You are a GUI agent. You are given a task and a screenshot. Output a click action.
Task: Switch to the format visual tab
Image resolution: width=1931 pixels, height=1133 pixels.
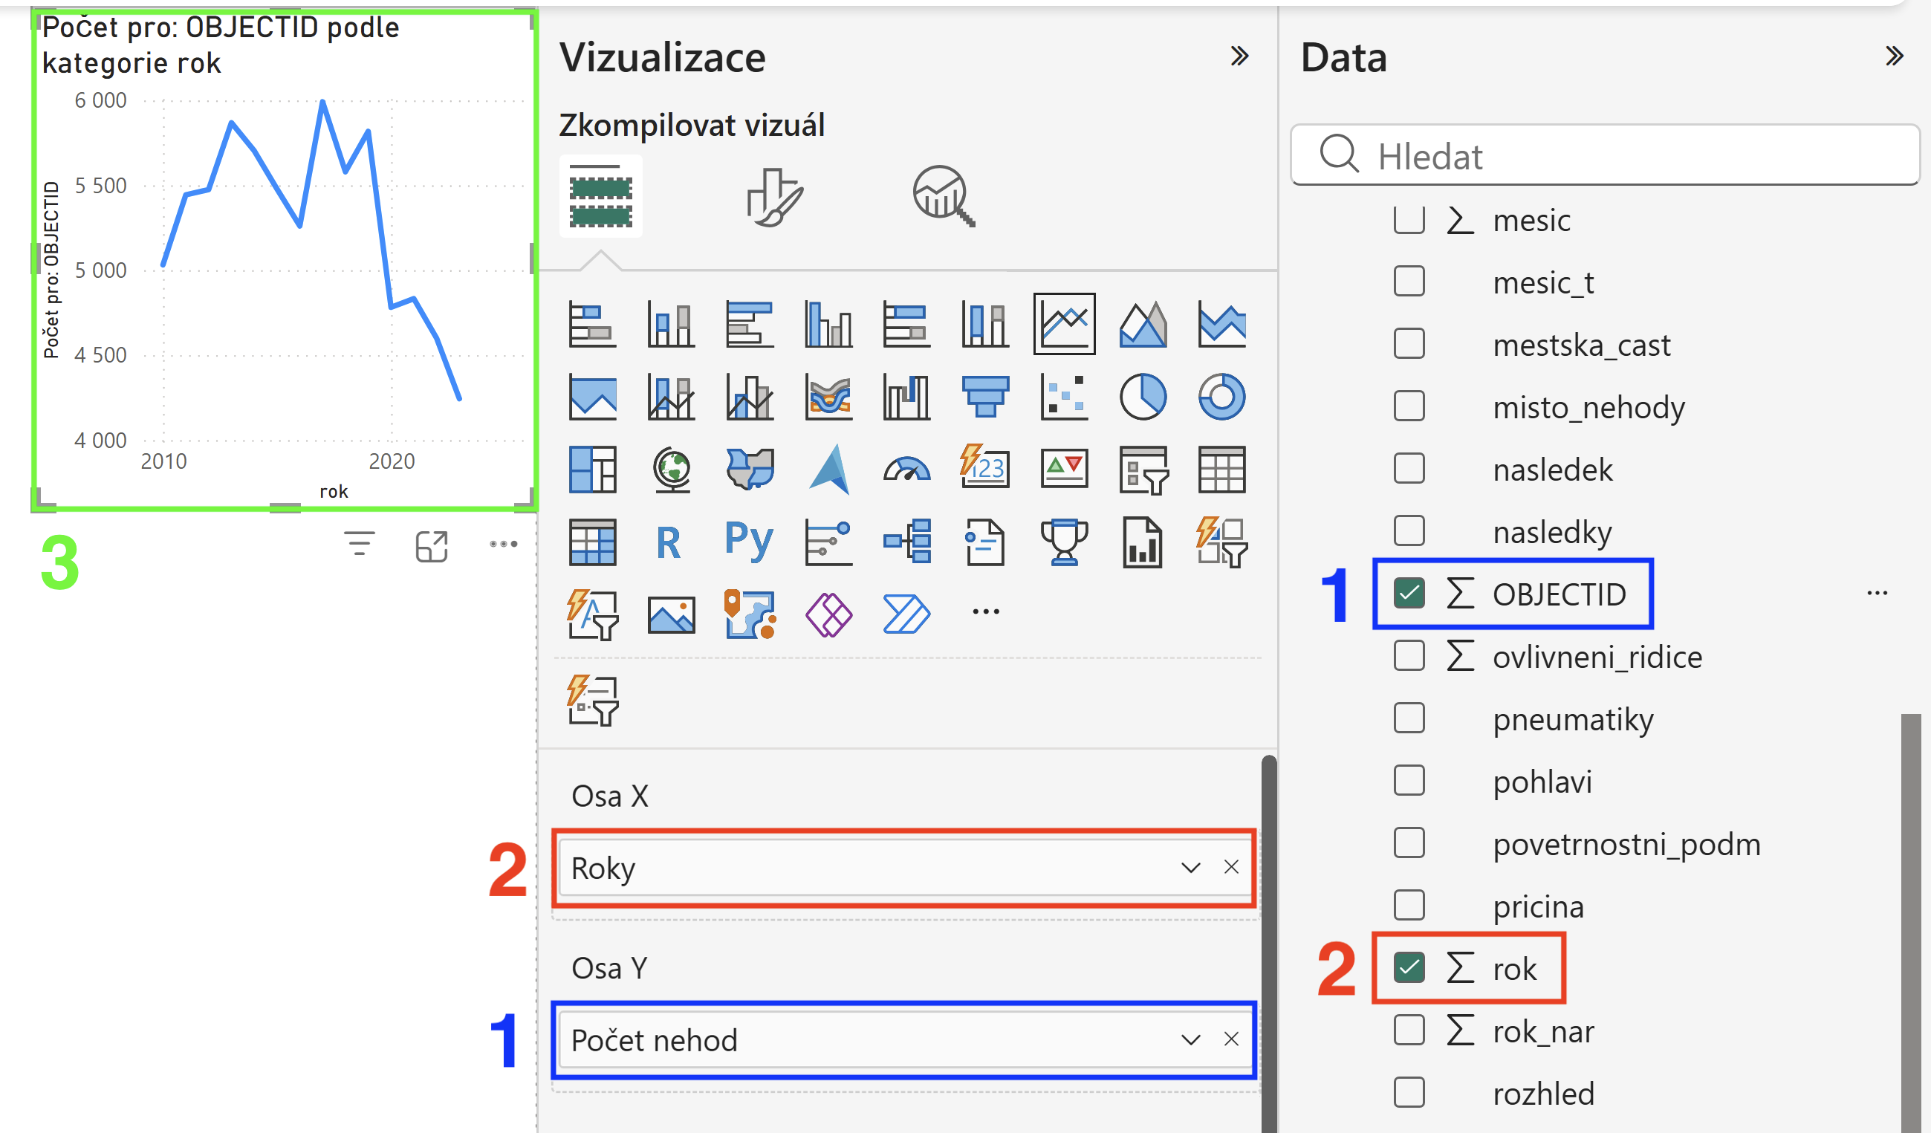[x=775, y=197]
